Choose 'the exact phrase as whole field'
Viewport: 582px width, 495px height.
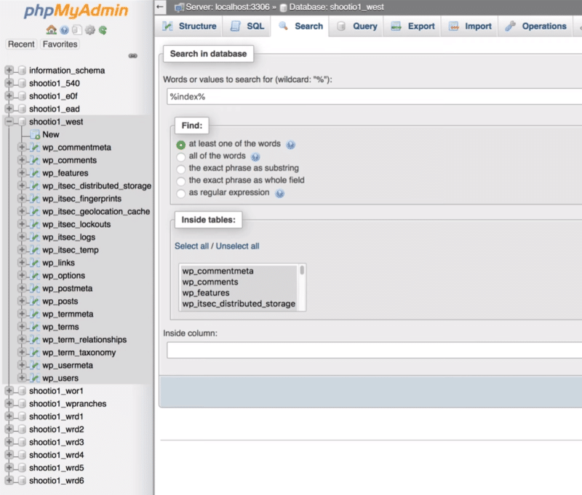coord(180,181)
